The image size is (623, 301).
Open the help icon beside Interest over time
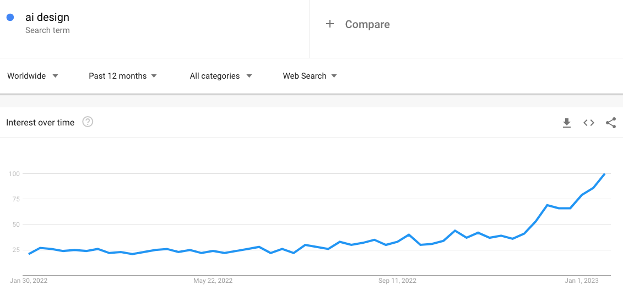pos(88,122)
